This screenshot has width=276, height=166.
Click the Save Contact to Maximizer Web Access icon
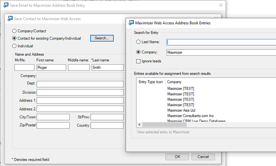(10, 18)
